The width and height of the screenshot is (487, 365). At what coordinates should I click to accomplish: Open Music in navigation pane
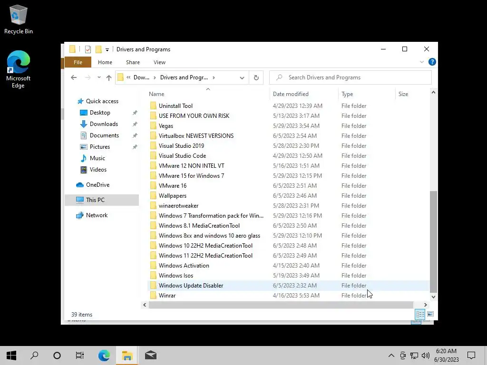[97, 158]
